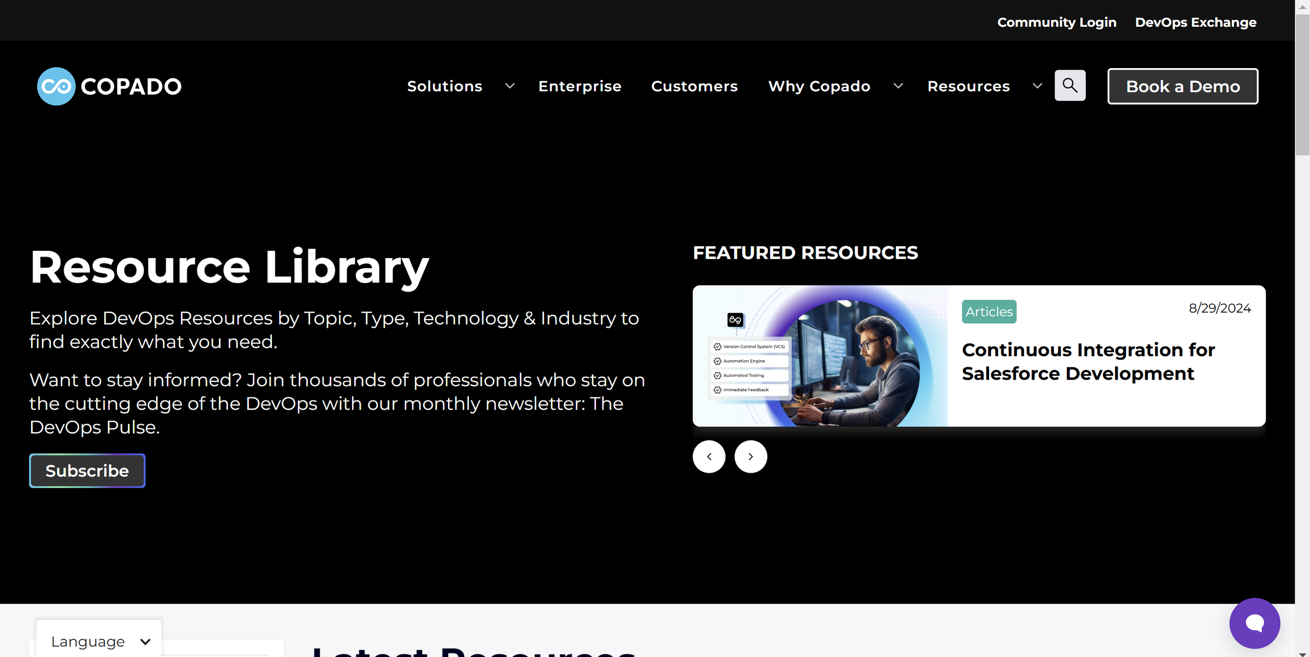The image size is (1310, 657).
Task: Open the Resources nav item
Action: (968, 86)
